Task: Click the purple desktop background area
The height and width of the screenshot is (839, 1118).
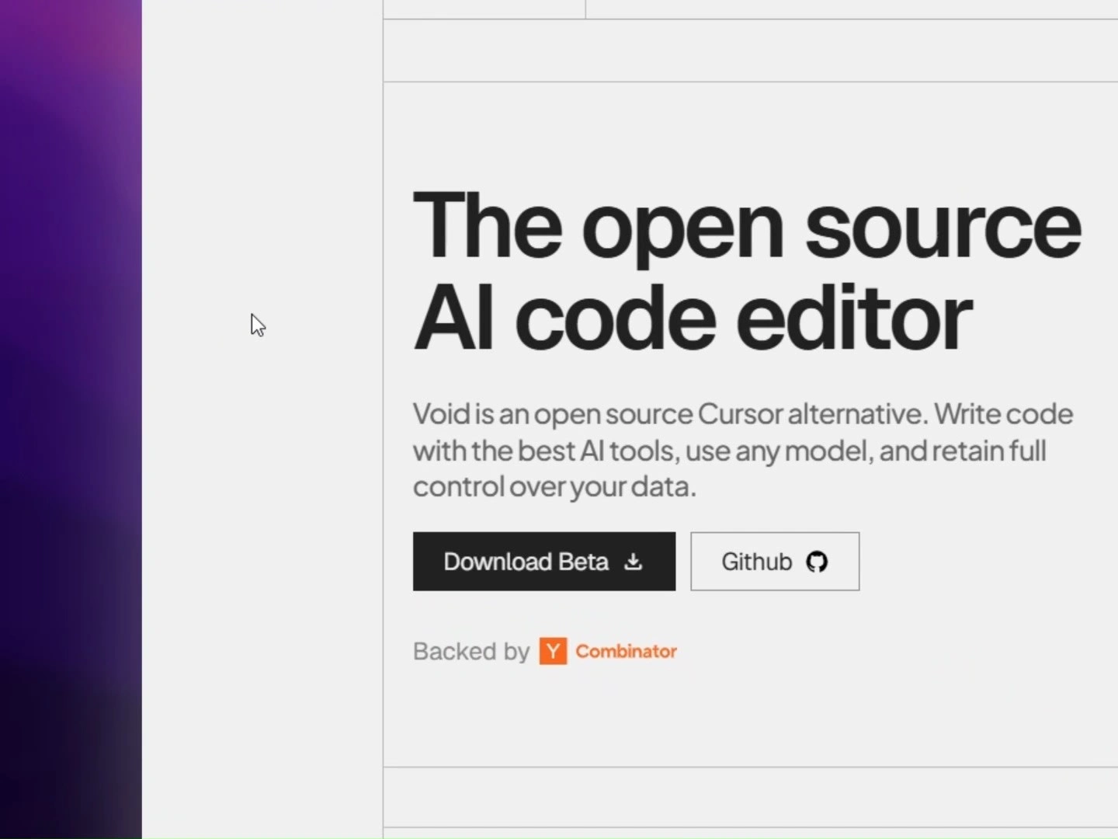Action: pos(70,388)
